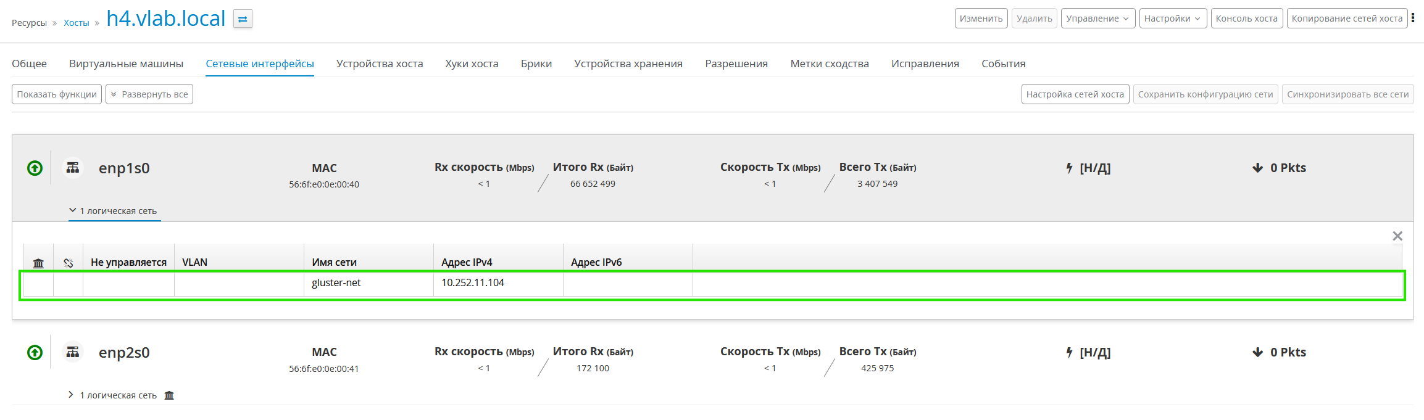Click the network interface icon next to enp2s0

click(x=73, y=352)
